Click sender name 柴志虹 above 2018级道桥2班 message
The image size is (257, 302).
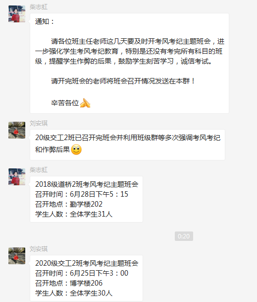(x=39, y=170)
